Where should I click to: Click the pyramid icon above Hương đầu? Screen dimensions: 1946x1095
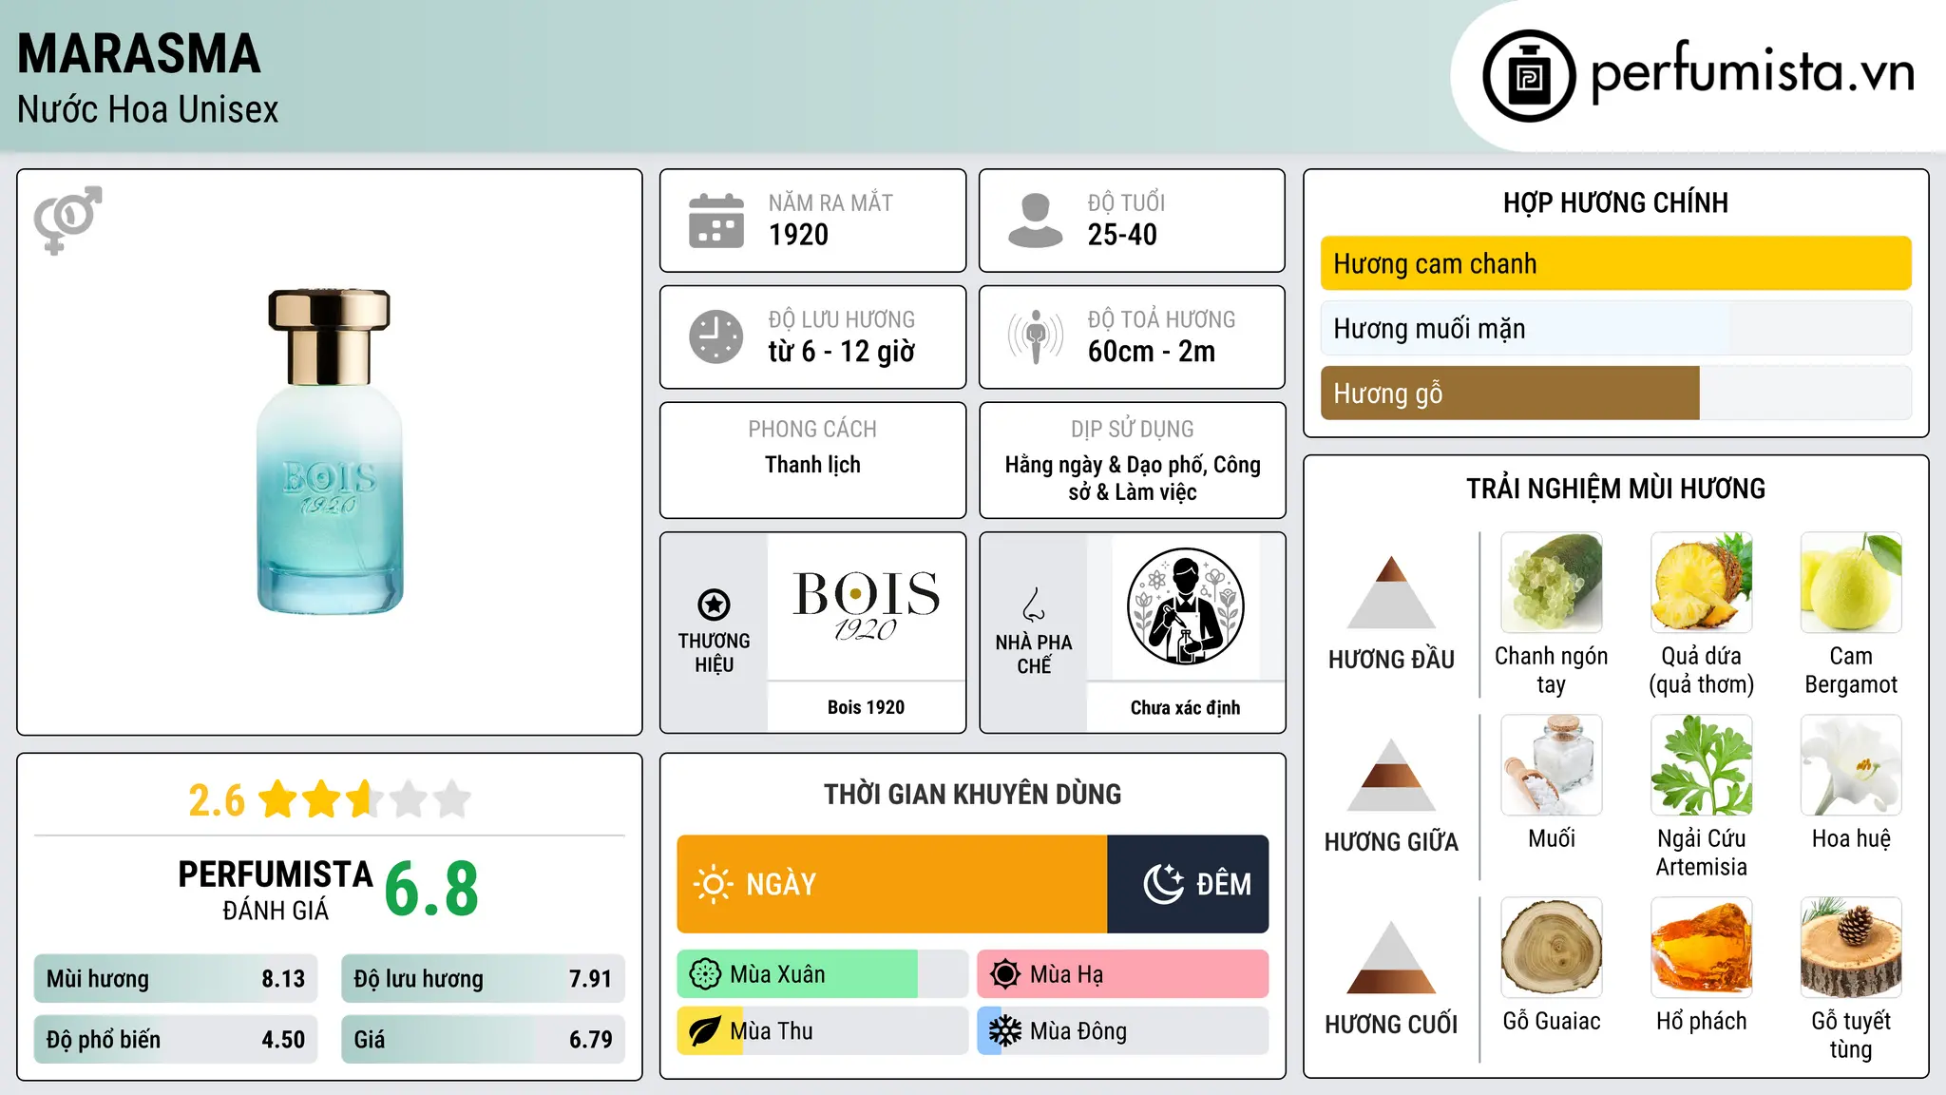pyautogui.click(x=1391, y=592)
